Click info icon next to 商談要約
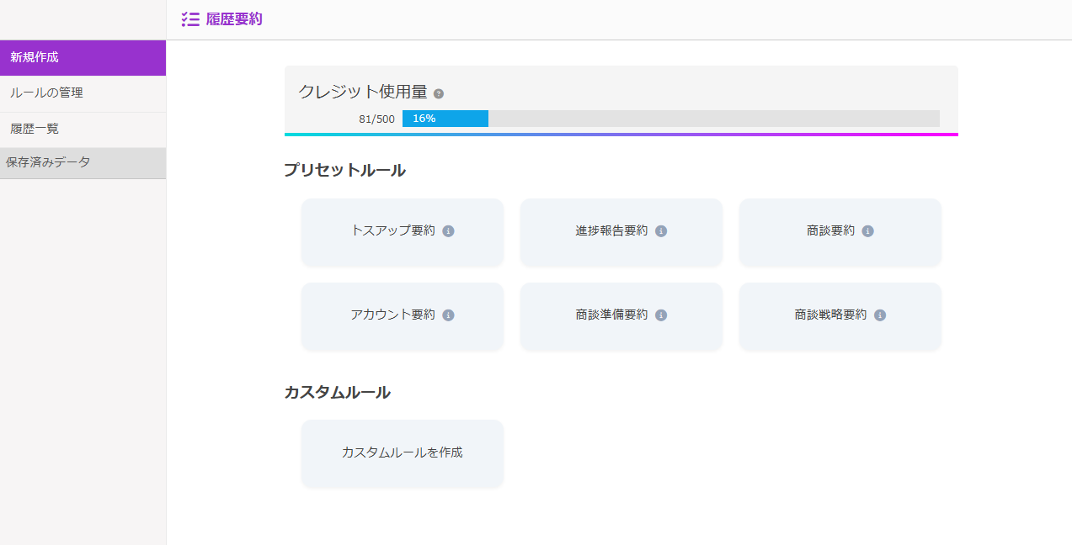This screenshot has width=1072, height=545. pyautogui.click(x=867, y=231)
